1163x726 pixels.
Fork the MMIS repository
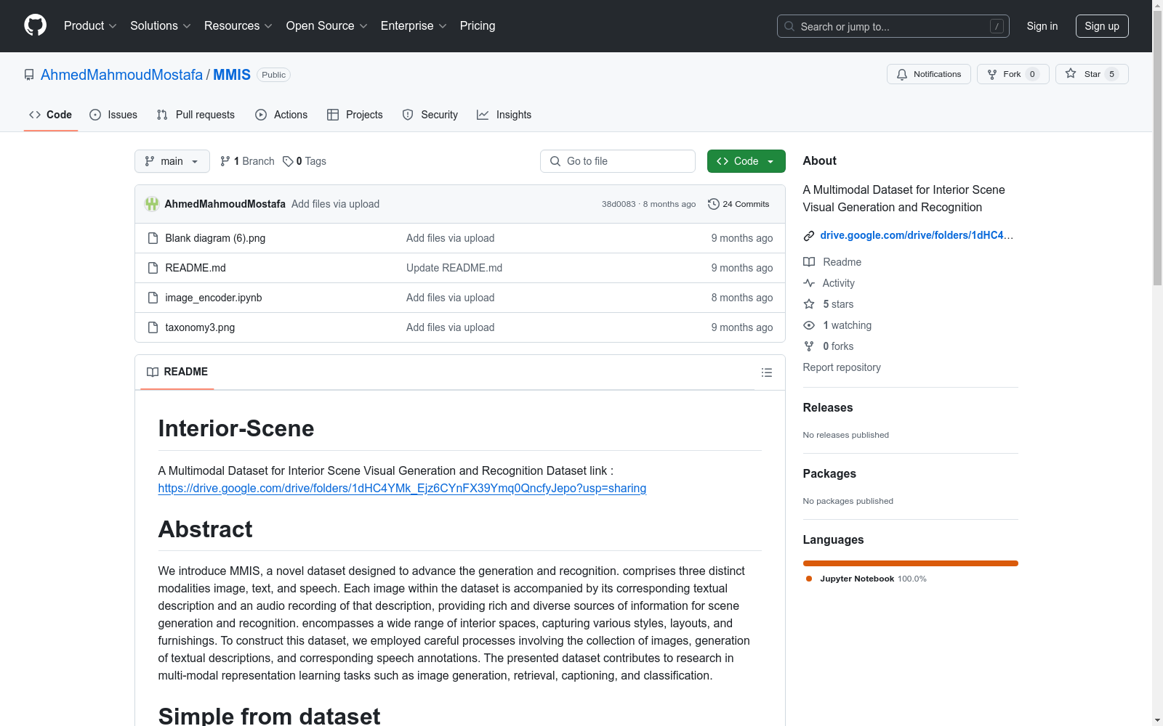[x=1013, y=74]
